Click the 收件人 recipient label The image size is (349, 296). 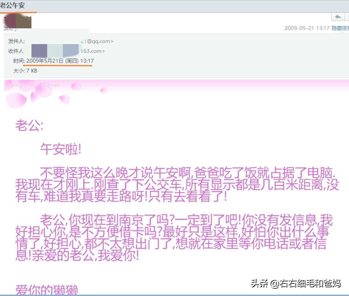pos(15,51)
